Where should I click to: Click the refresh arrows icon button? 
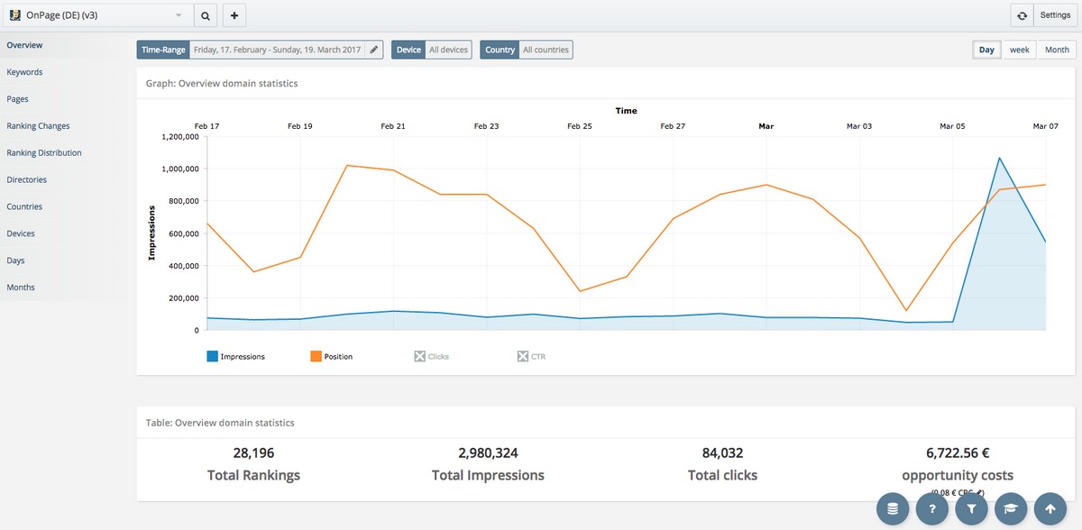[x=1022, y=15]
